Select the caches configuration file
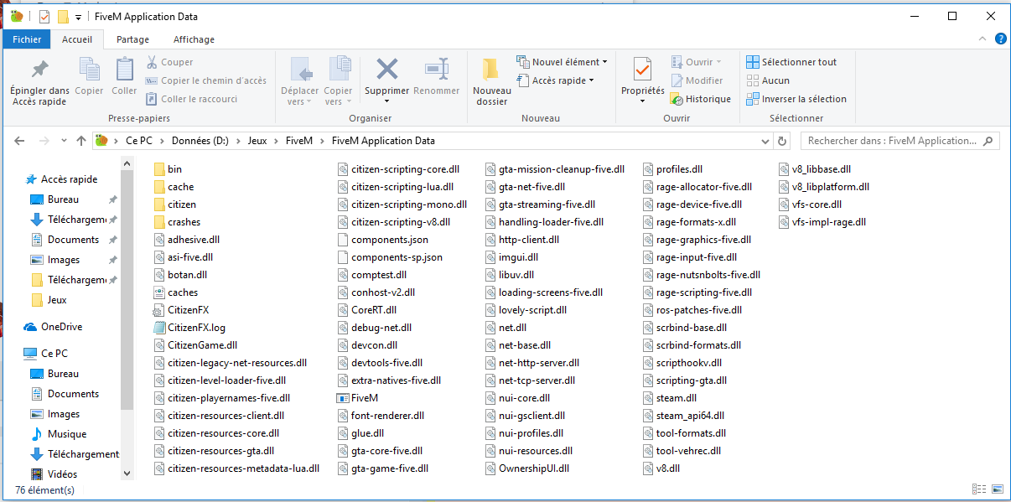Screen dimensions: 1011x502 pyautogui.click(x=176, y=292)
